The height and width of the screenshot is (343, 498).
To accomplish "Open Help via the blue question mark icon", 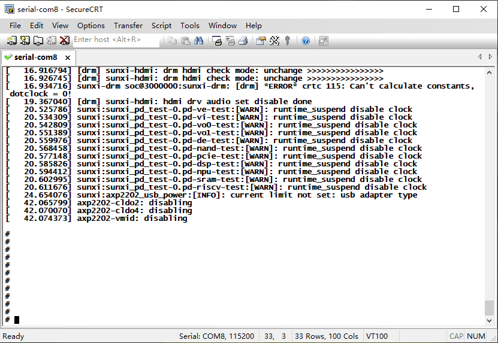I will point(306,41).
